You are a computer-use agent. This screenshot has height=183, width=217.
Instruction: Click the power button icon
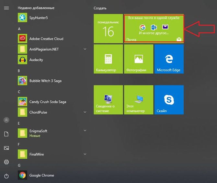pyautogui.click(x=6, y=176)
